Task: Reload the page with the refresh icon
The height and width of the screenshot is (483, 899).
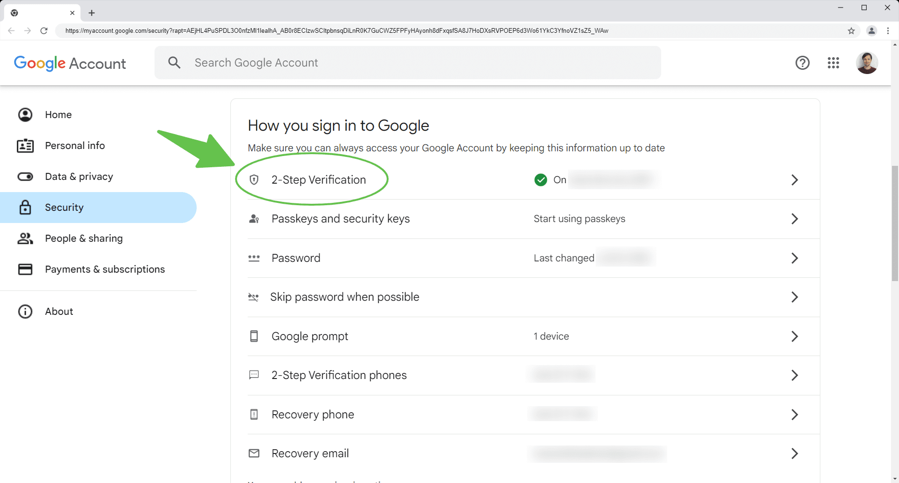Action: 44,31
